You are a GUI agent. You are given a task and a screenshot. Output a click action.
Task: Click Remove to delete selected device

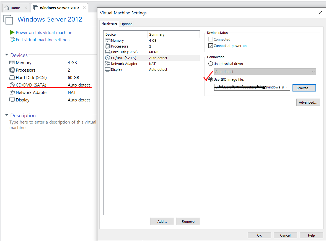click(188, 221)
